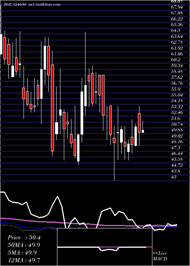Click the 12MA : 49.7 readout
This screenshot has width=190, height=266.
pyautogui.click(x=24, y=260)
